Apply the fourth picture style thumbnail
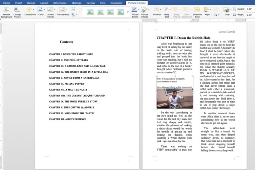The image size is (255, 170). (121, 12)
